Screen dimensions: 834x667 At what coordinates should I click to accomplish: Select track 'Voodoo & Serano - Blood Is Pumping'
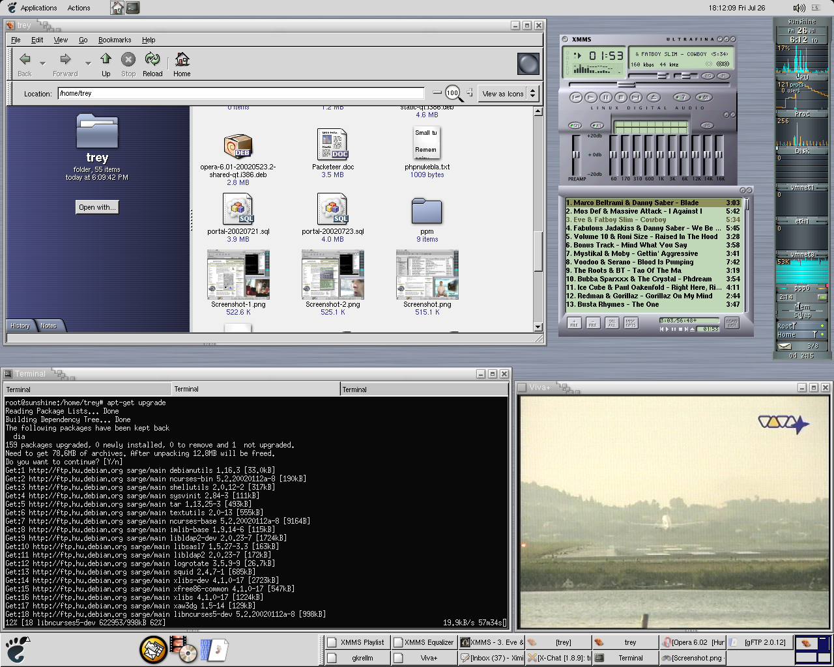[x=653, y=262]
